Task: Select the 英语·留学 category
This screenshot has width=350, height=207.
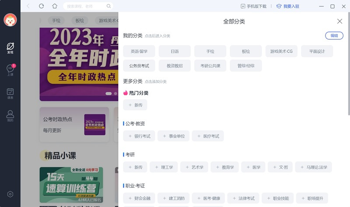Action: pyautogui.click(x=139, y=51)
